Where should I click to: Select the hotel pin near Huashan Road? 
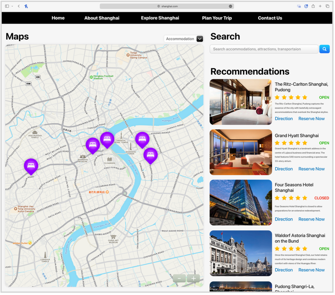point(31,167)
